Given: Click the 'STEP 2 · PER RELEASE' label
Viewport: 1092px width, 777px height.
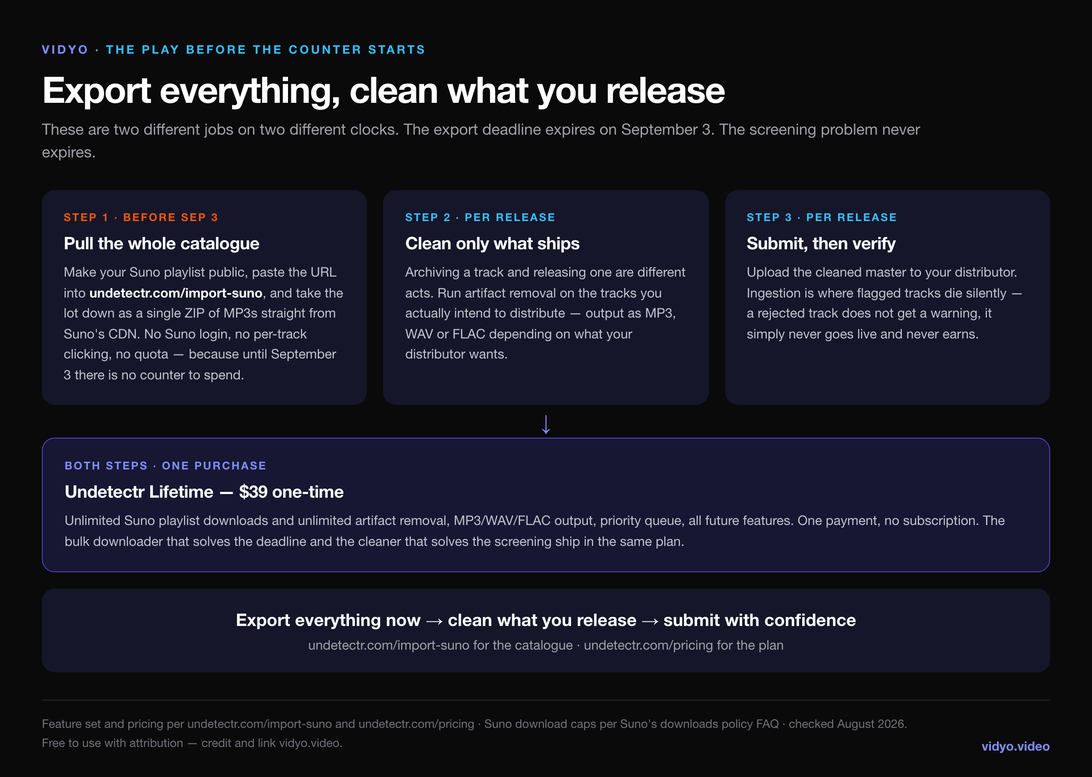Looking at the screenshot, I should 480,217.
